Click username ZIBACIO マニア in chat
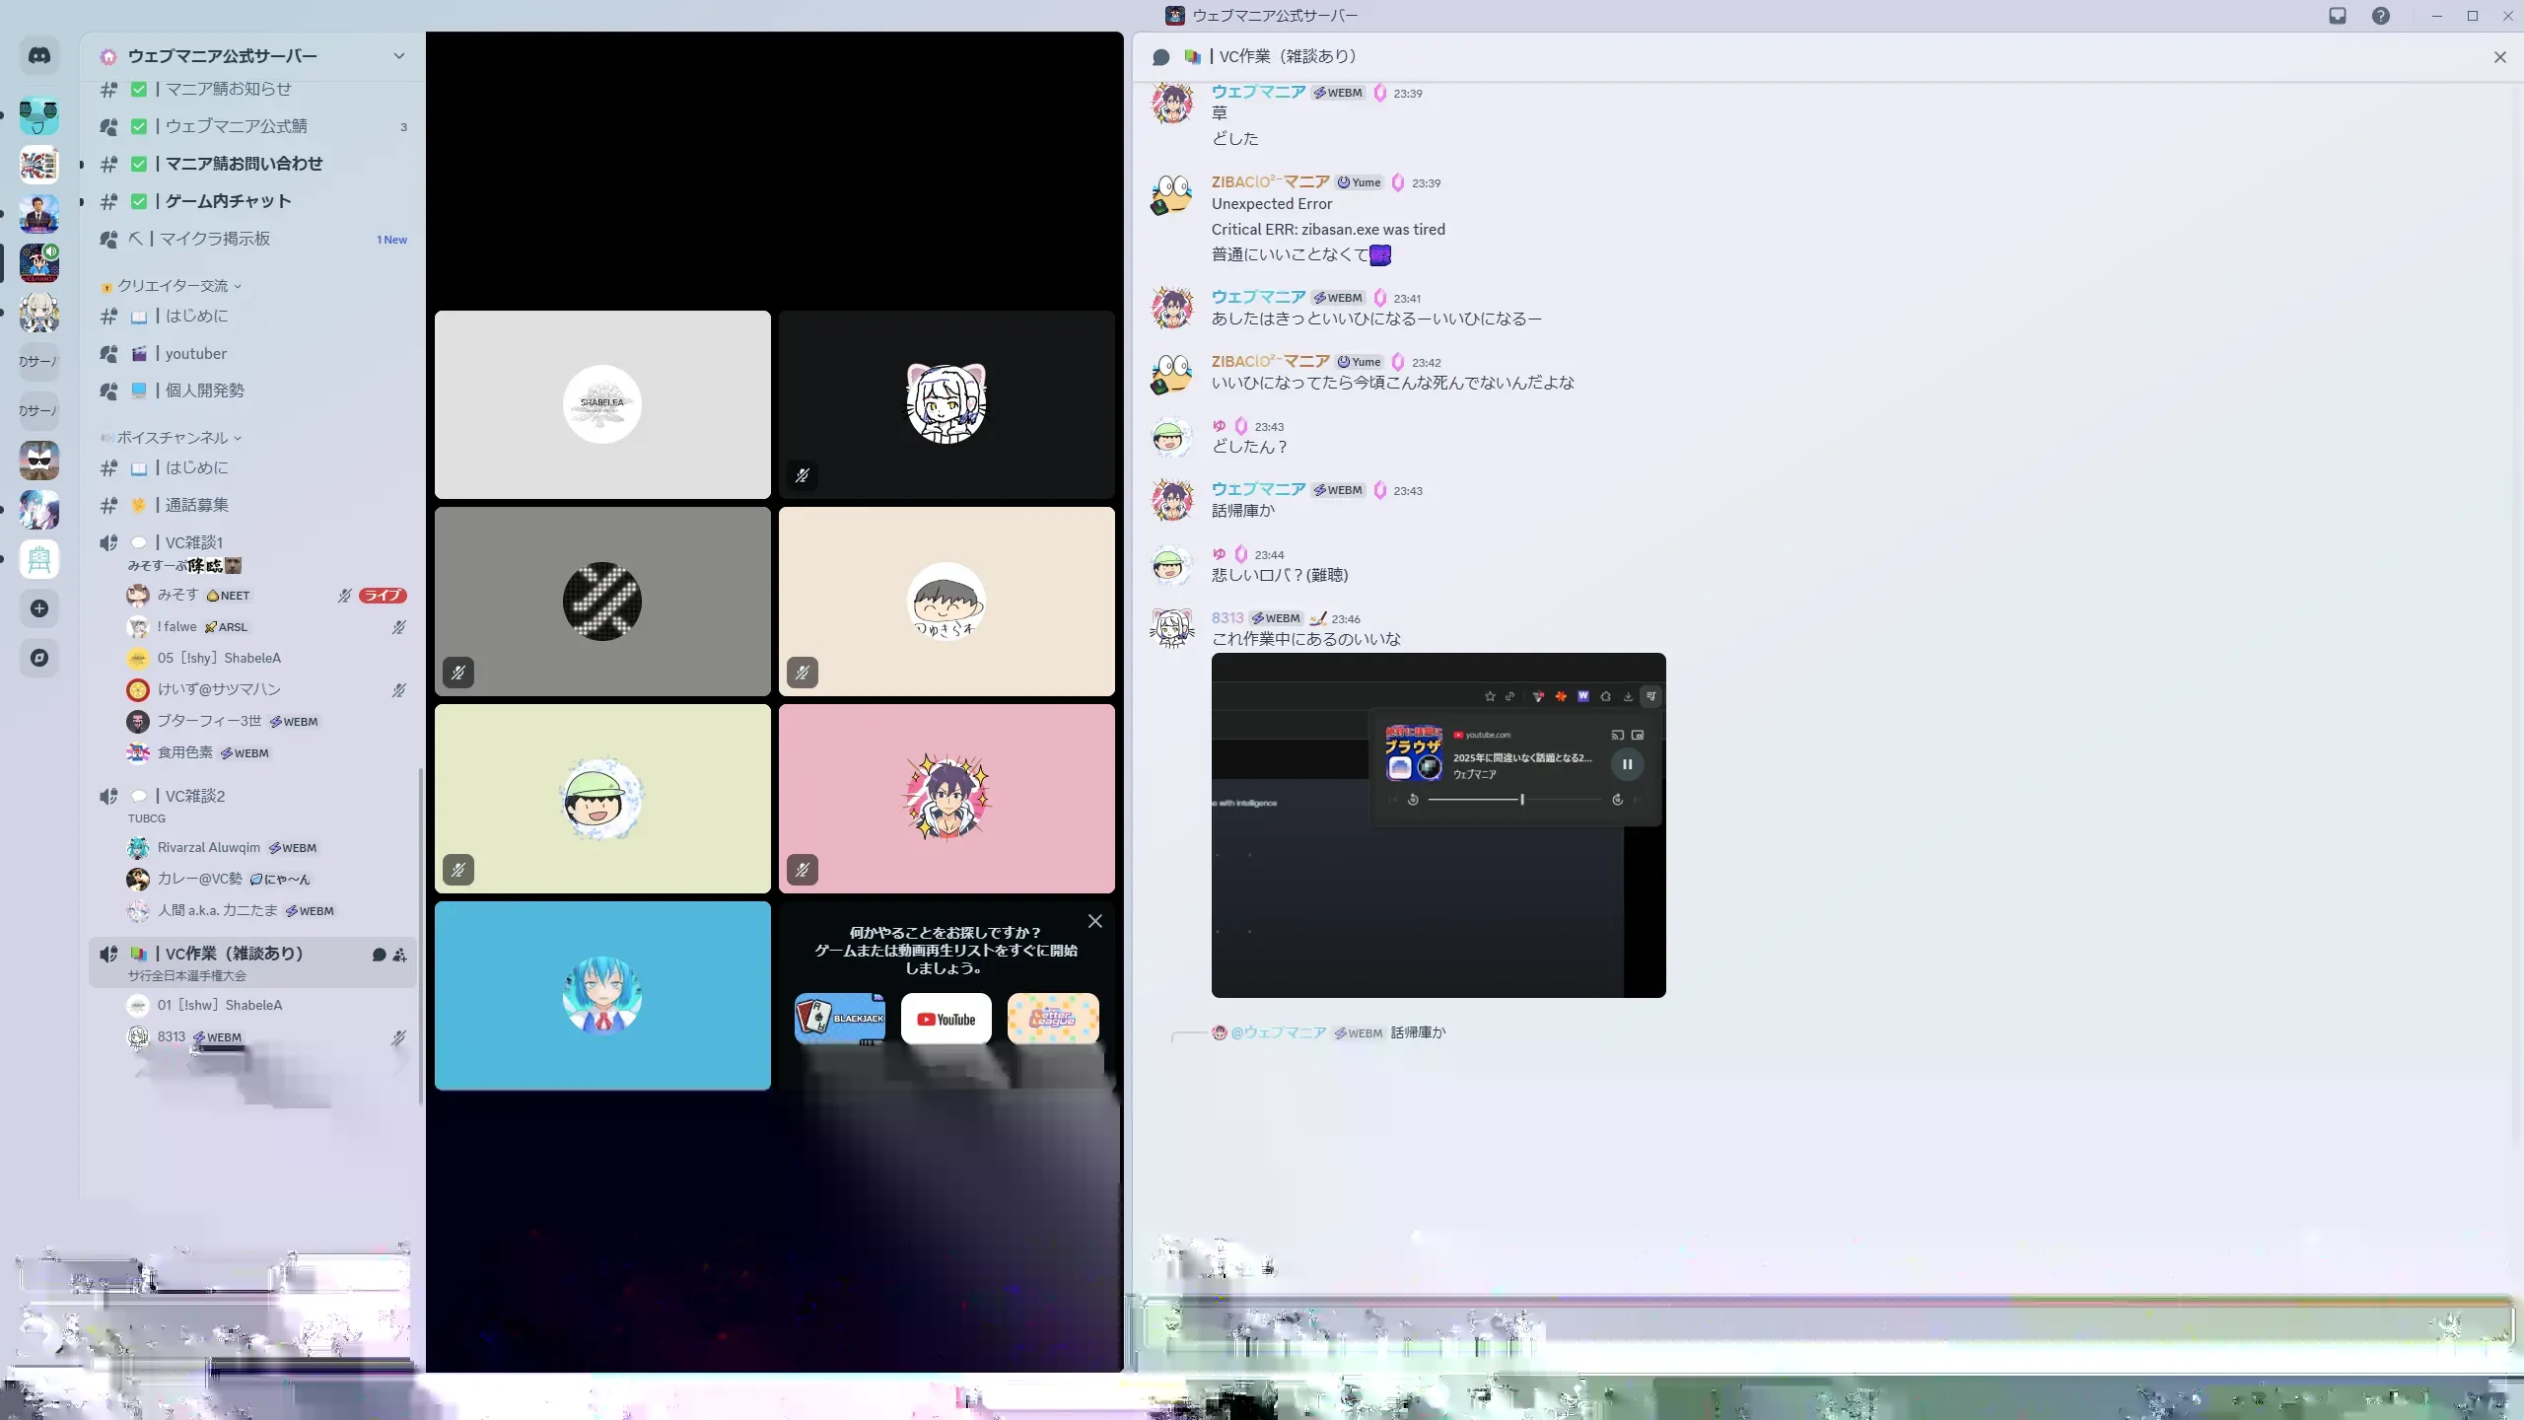This screenshot has height=1420, width=2524. (x=1270, y=182)
